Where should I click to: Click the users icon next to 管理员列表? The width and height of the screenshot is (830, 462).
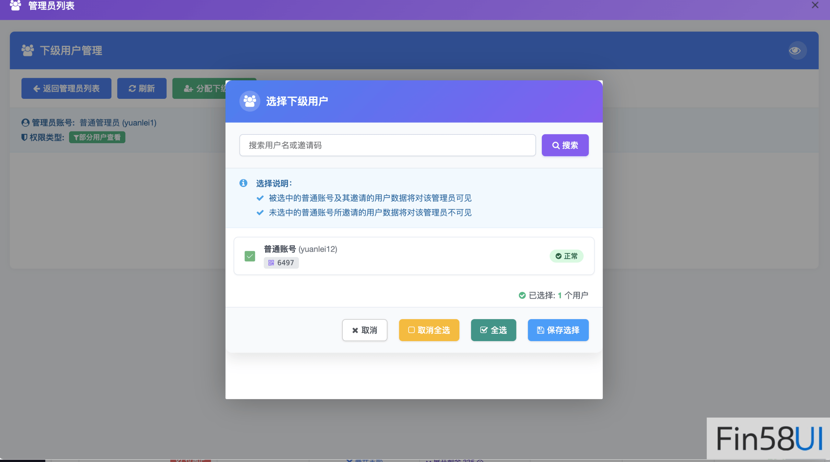15,5
